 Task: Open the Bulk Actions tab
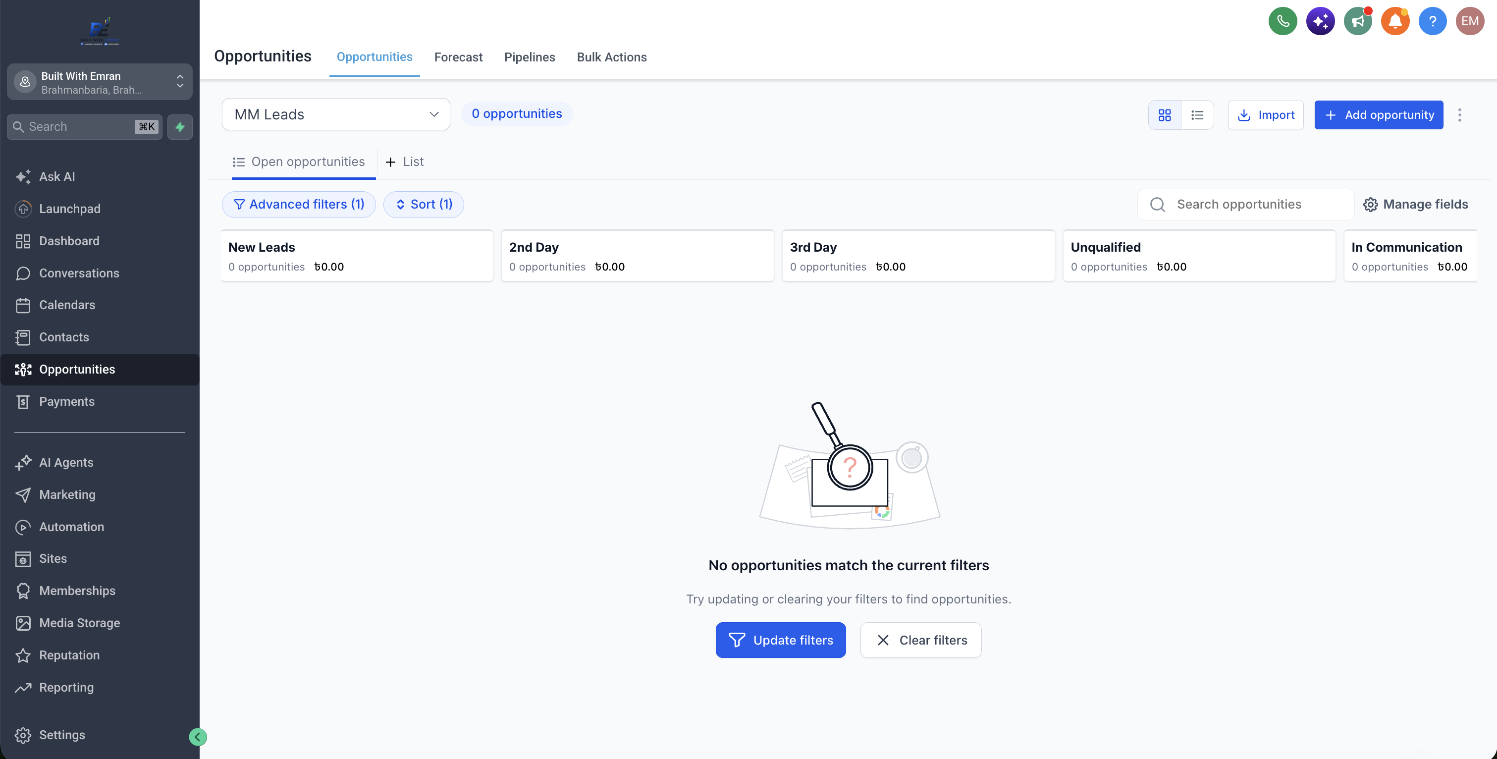611,57
